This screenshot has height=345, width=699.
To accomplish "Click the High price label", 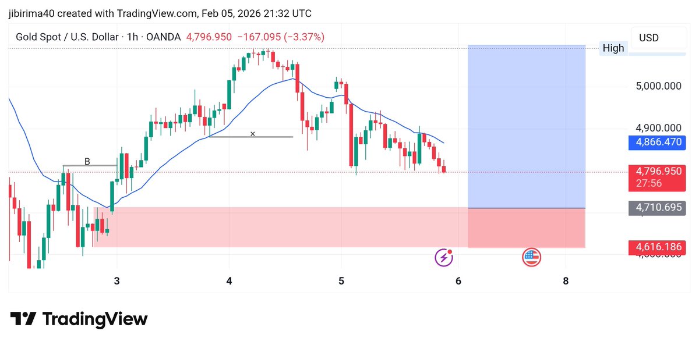I will 613,48.
